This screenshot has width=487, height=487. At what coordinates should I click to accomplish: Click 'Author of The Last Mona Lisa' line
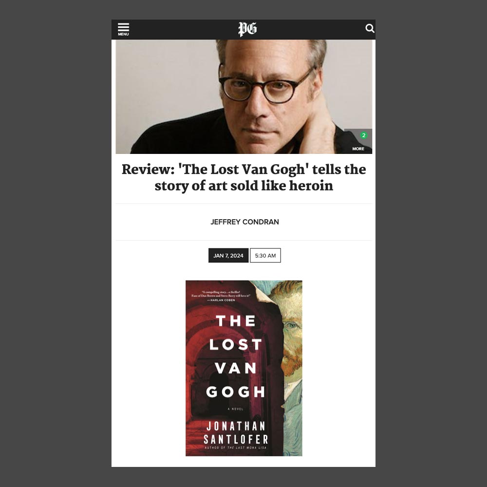[x=235, y=448]
